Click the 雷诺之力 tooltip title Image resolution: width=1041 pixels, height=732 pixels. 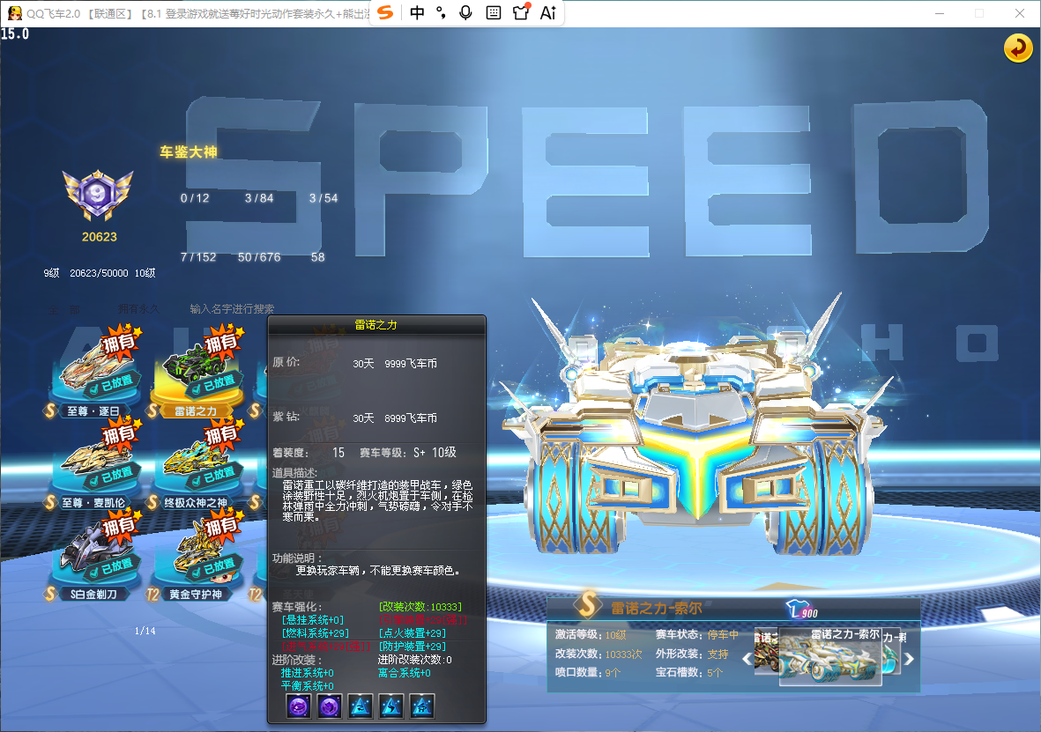point(376,324)
